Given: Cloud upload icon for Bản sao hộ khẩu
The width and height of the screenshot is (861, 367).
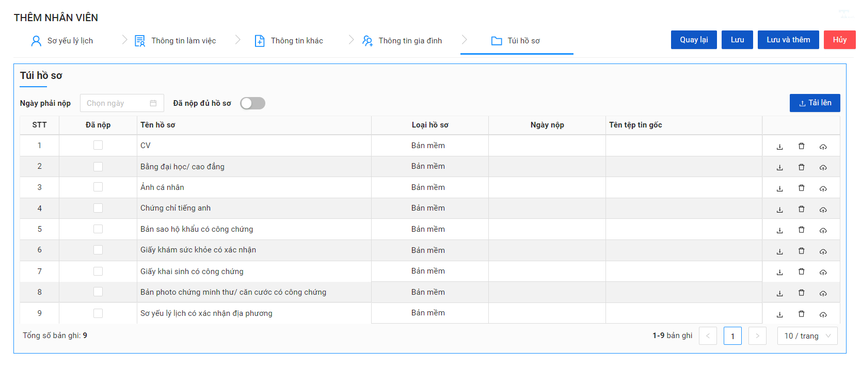Looking at the screenshot, I should 823,230.
